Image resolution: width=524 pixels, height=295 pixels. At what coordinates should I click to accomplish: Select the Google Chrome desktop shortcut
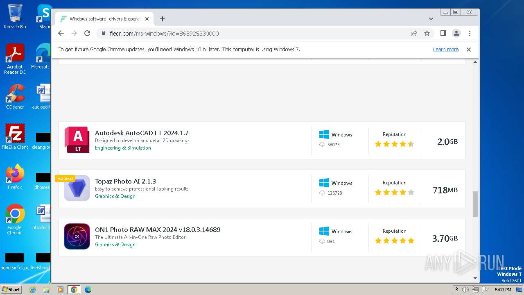click(x=15, y=220)
